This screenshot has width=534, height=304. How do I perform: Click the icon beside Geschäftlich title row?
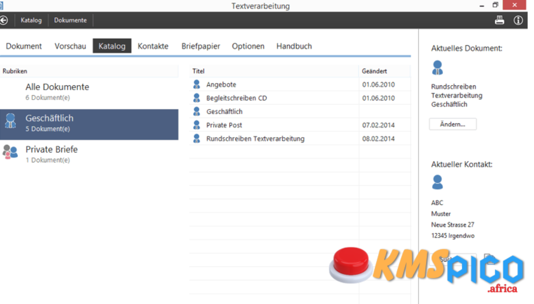coord(196,111)
